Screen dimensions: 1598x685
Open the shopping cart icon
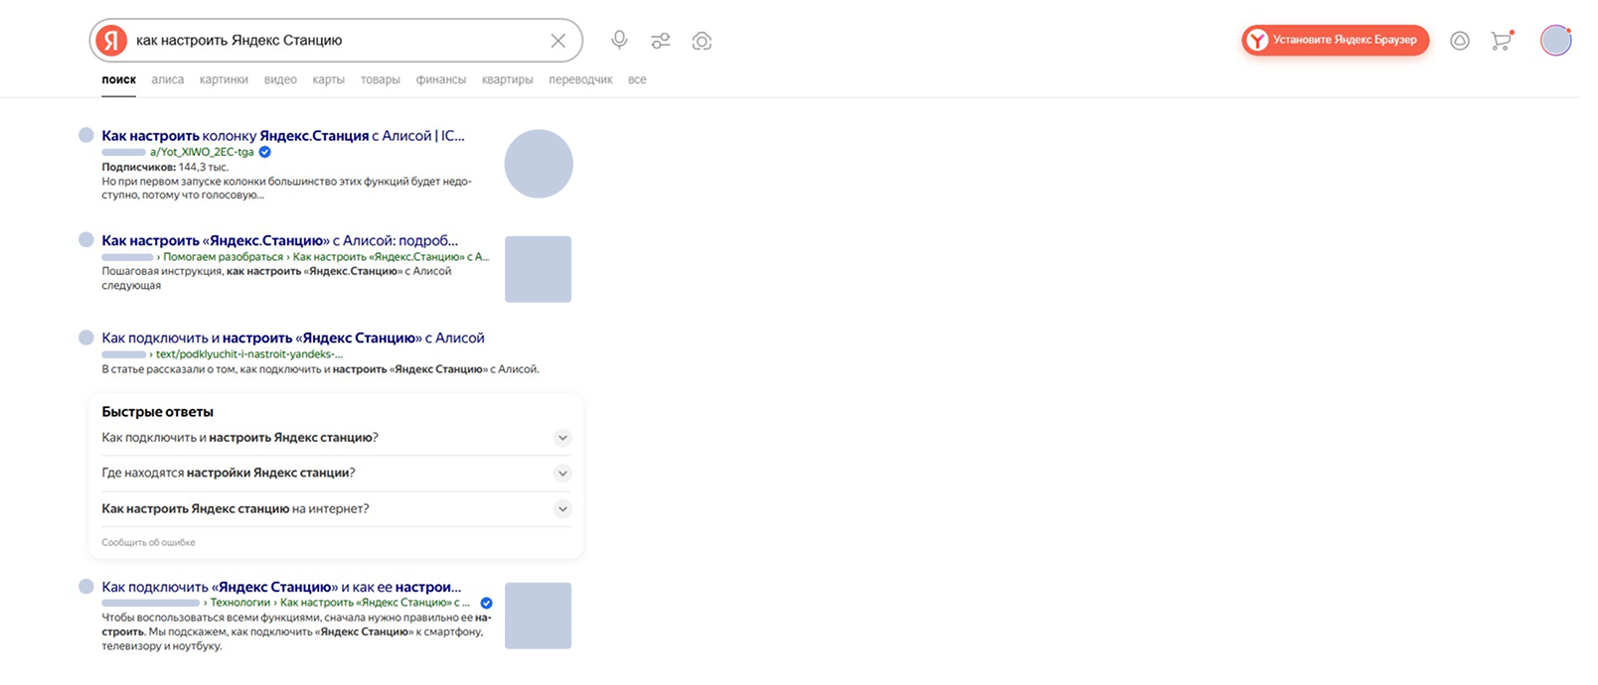(1502, 41)
